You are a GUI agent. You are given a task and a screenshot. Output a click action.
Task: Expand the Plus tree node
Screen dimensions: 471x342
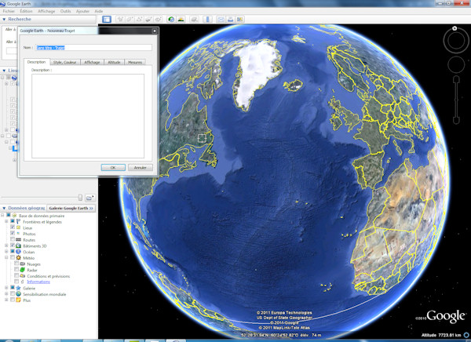pos(6,300)
